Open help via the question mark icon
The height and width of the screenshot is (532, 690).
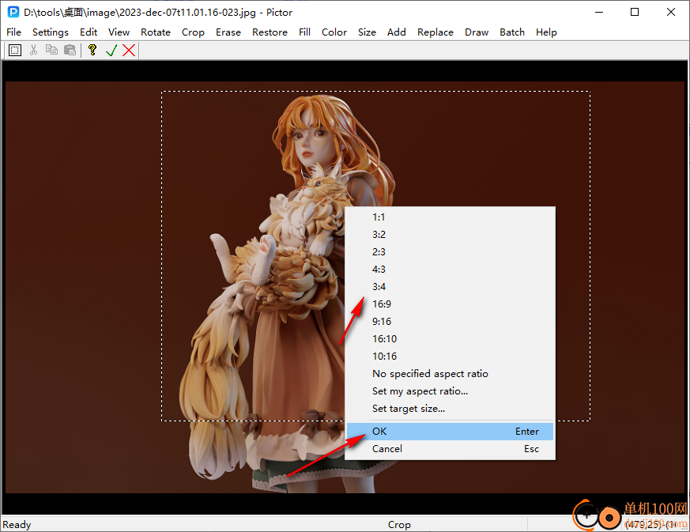(92, 50)
